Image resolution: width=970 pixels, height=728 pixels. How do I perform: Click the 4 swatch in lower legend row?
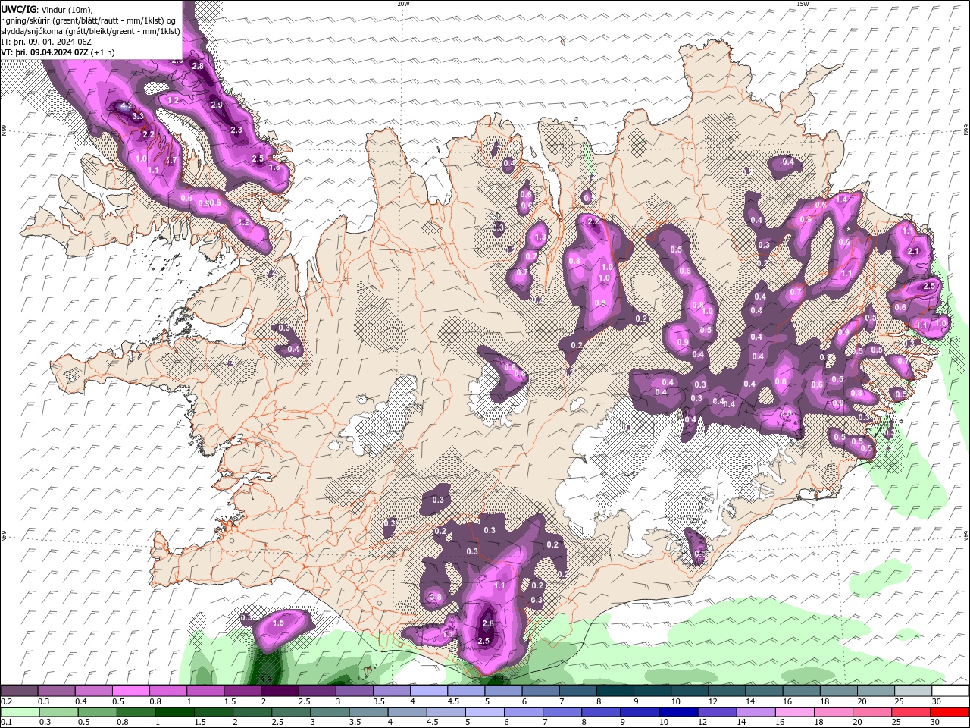coord(406,712)
